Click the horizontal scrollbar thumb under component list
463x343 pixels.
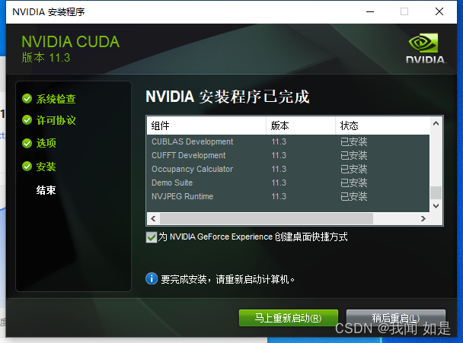(x=267, y=218)
